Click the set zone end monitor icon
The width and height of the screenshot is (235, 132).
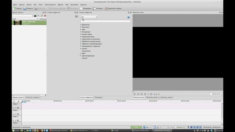[x=138, y=94]
